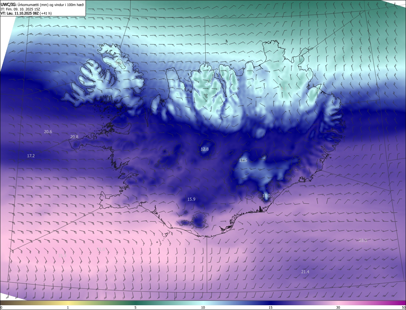Click the 17.2 precipitation value on the map
This screenshot has height=310, width=406.
point(31,156)
